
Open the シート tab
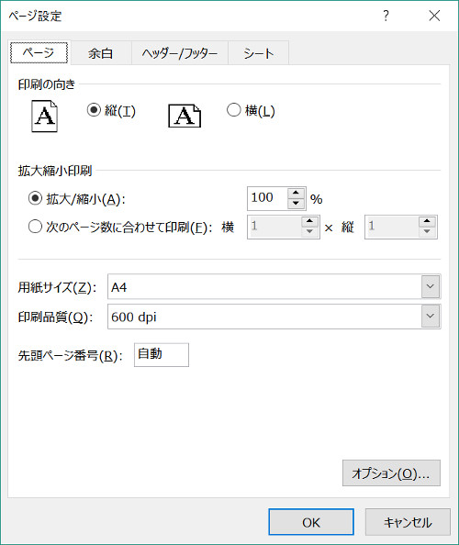pos(258,53)
